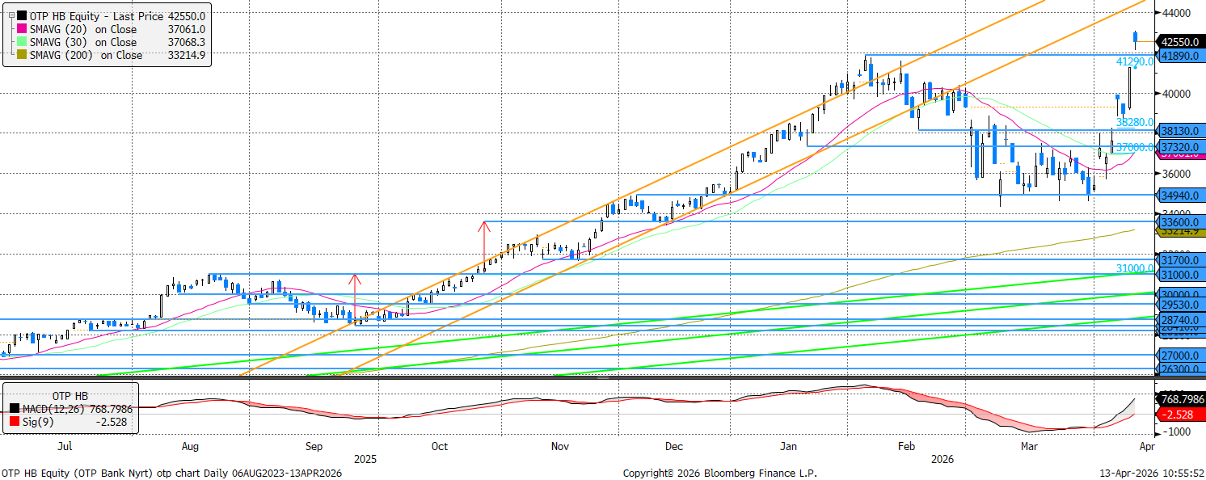The width and height of the screenshot is (1206, 480).
Task: Click the 768.7986 MACD value tag
Action: 1182,399
